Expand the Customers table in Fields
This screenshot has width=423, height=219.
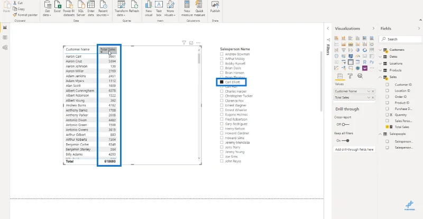coord(380,50)
